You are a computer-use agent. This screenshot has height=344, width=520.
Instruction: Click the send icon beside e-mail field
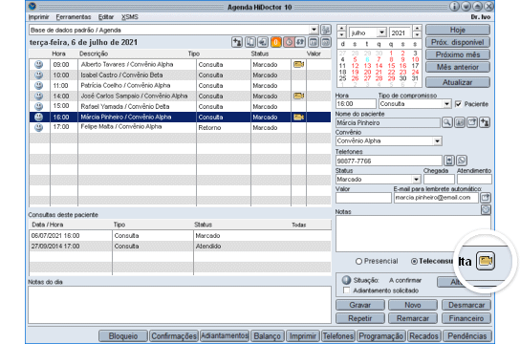pos(486,198)
